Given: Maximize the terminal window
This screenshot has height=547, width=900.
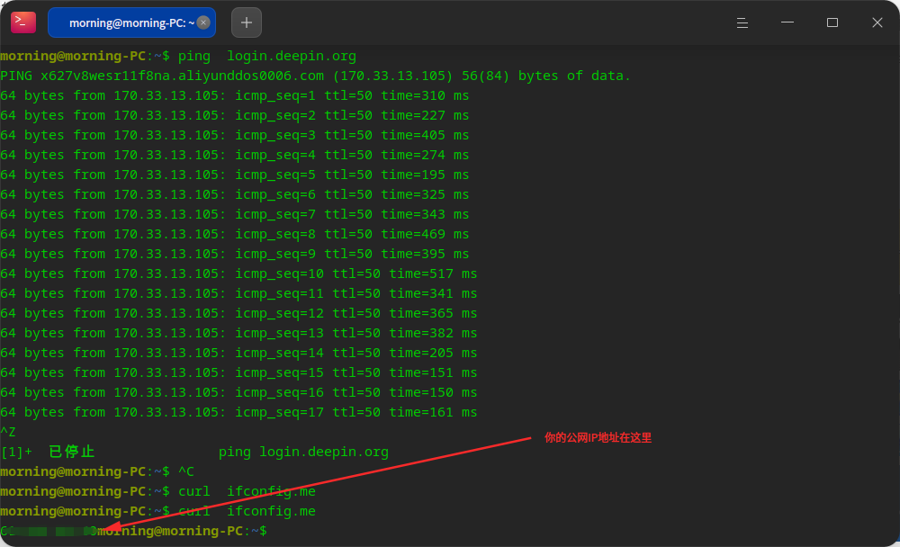Looking at the screenshot, I should coord(832,22).
